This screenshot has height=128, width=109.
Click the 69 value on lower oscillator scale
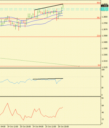click(103, 106)
